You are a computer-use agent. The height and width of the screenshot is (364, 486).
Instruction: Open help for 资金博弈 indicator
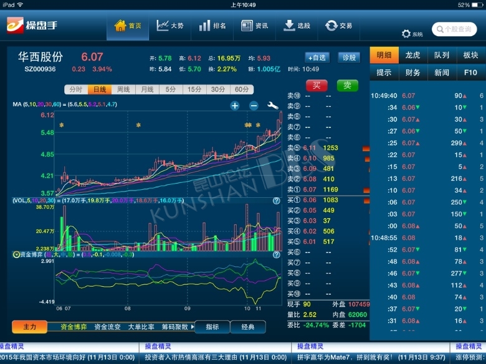click(276, 254)
